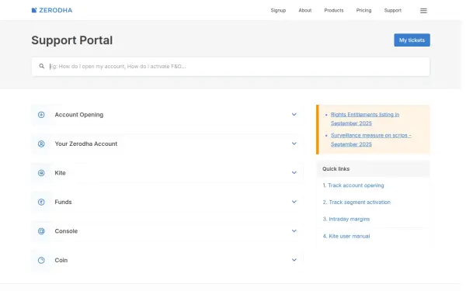The height and width of the screenshot is (291, 466).
Task: Click the Console section icon
Action: (x=41, y=231)
